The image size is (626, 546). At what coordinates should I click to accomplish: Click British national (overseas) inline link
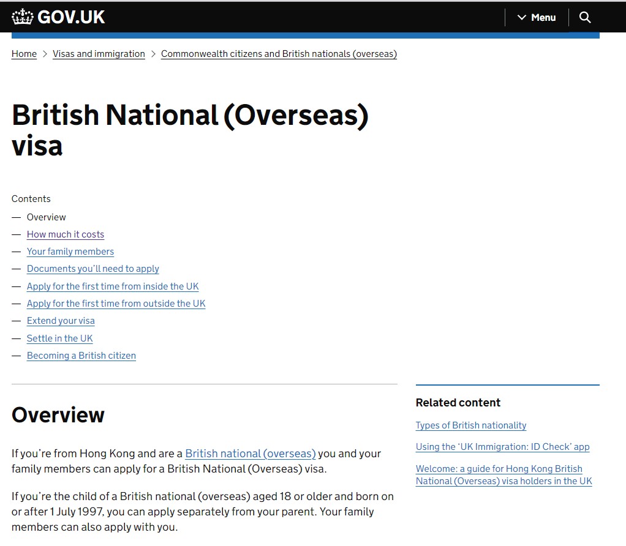tap(251, 454)
